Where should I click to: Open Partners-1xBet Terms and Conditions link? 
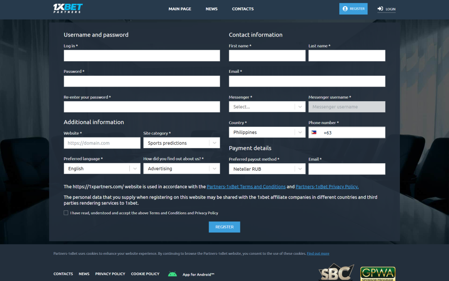pos(246,187)
